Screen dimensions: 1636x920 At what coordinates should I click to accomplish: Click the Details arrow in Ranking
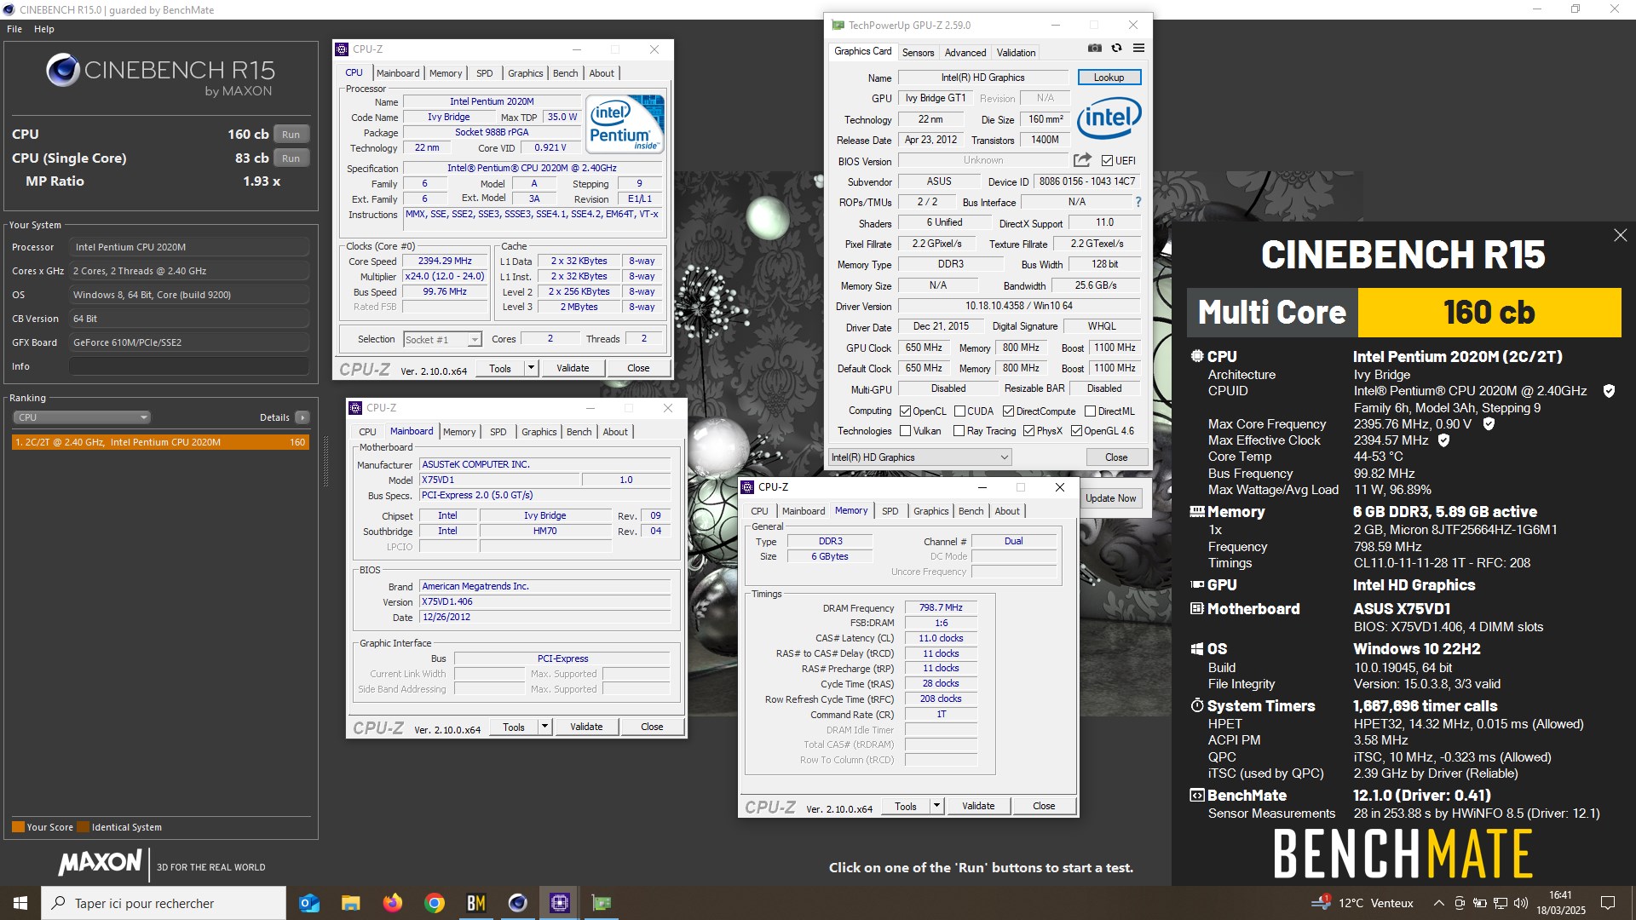pos(302,417)
